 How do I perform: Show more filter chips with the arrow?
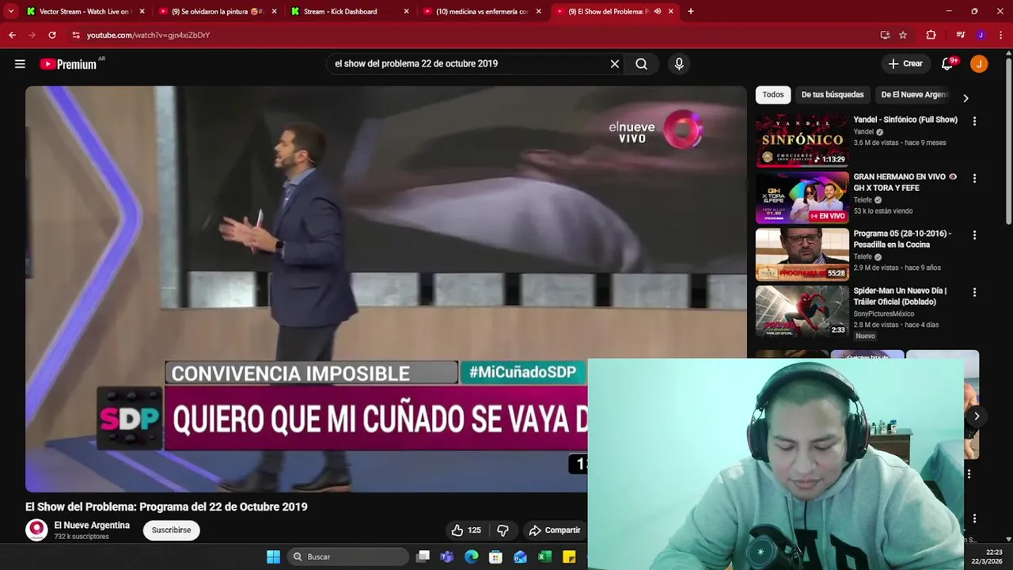(966, 98)
